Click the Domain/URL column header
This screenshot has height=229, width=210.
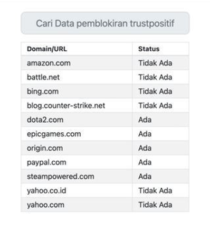point(47,49)
